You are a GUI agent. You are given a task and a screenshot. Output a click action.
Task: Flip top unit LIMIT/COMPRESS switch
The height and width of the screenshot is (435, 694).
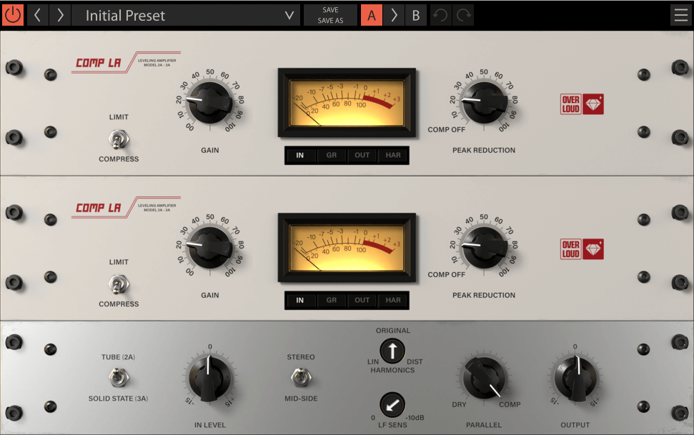pos(119,139)
